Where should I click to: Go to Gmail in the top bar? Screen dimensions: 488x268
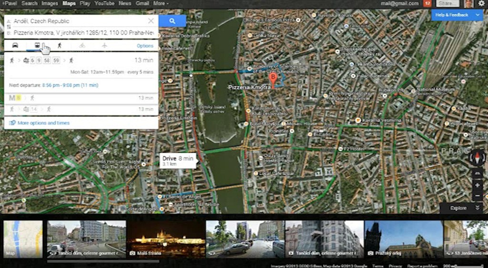click(142, 3)
